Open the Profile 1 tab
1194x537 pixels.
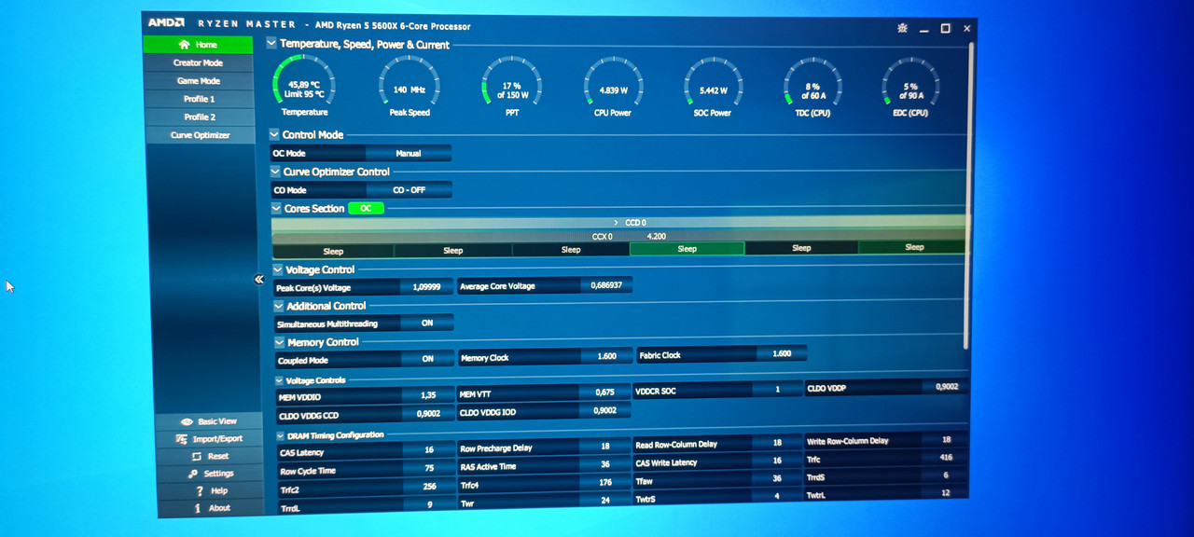click(199, 99)
